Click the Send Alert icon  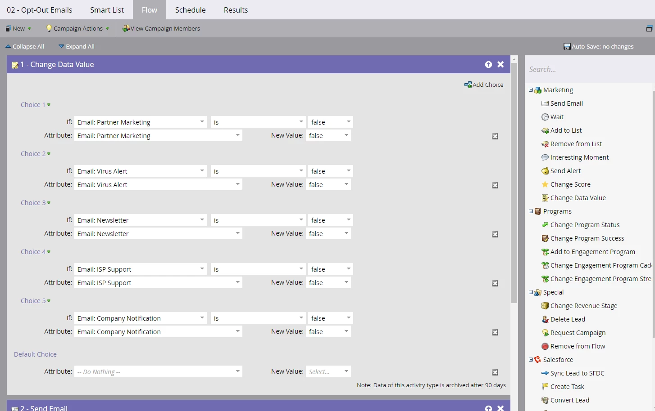pos(545,171)
